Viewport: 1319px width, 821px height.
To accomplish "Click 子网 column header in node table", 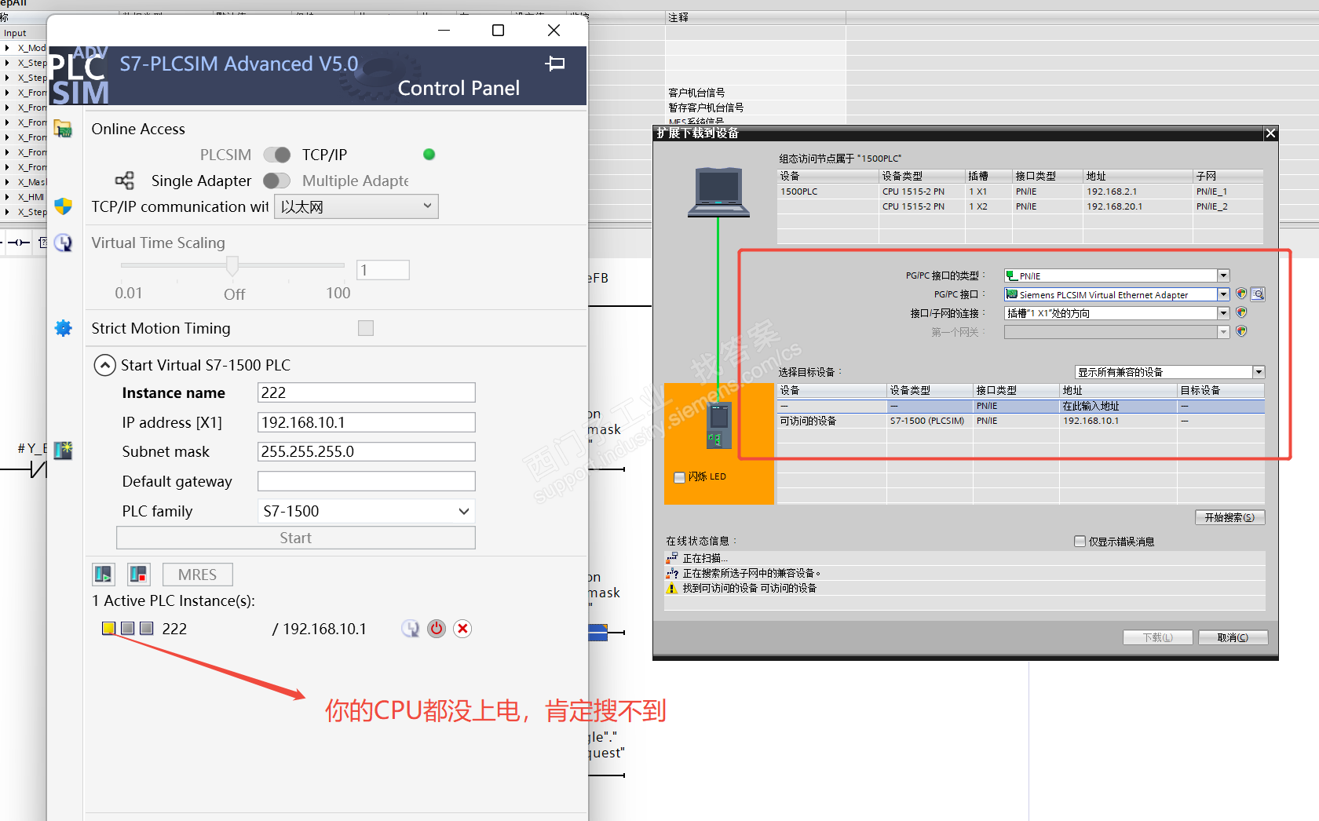I will (1228, 176).
